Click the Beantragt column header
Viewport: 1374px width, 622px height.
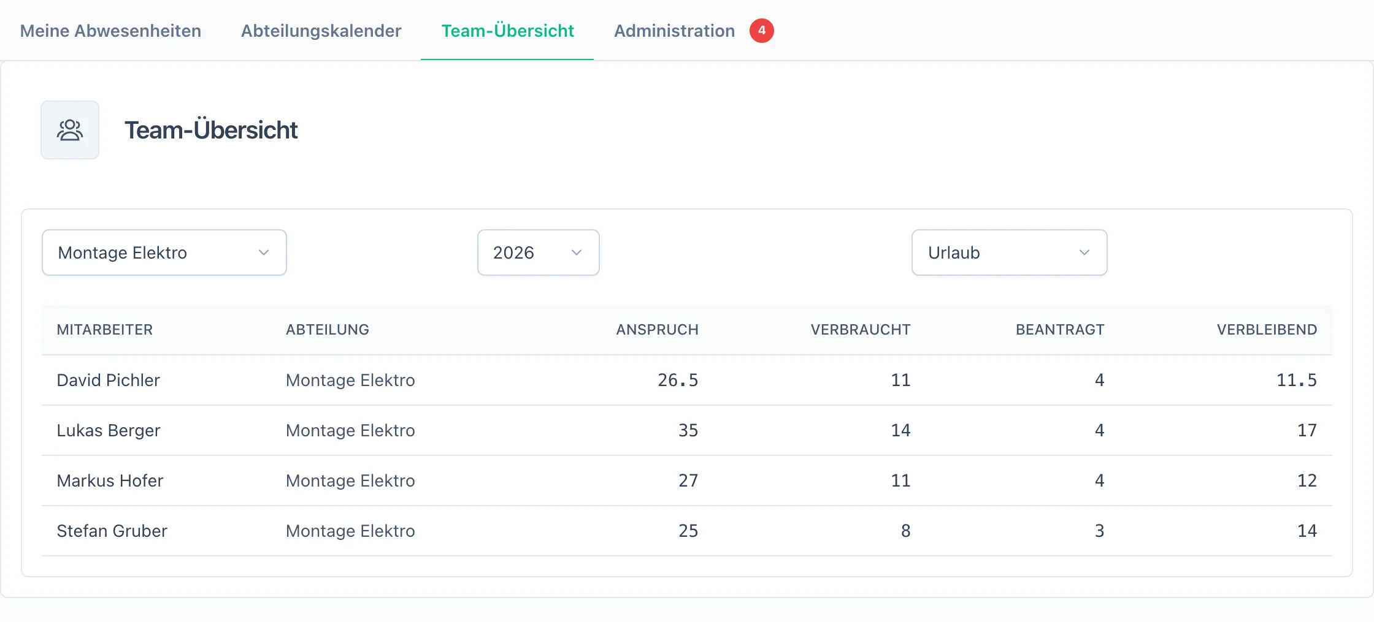[1060, 330]
